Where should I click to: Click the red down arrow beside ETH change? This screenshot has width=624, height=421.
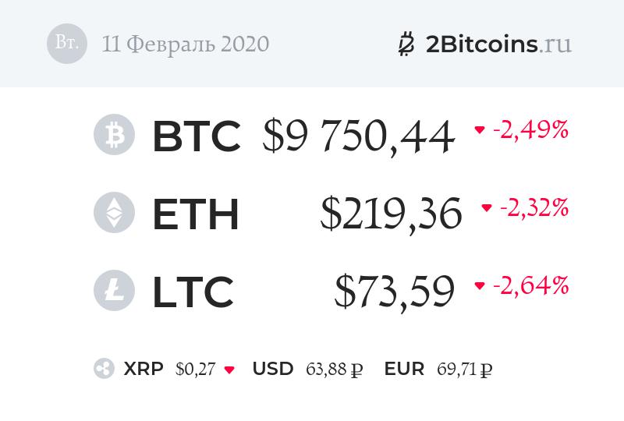tap(487, 208)
